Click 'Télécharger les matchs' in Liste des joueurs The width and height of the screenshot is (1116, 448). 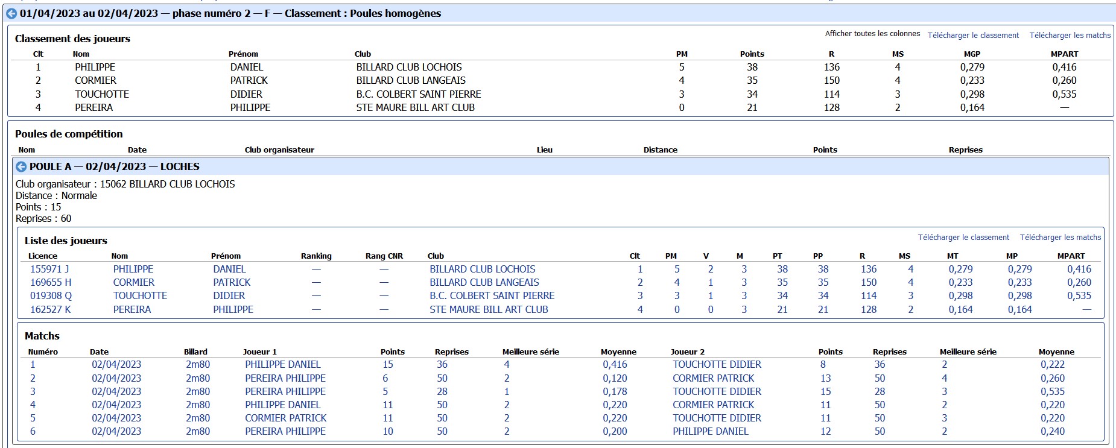coord(1060,238)
